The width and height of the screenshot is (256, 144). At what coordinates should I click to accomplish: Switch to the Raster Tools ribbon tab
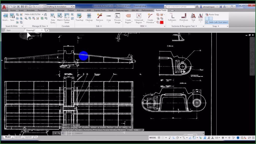tap(161, 10)
